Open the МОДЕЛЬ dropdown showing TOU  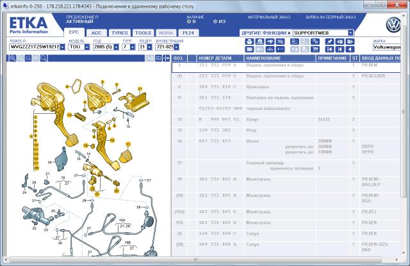[87, 47]
